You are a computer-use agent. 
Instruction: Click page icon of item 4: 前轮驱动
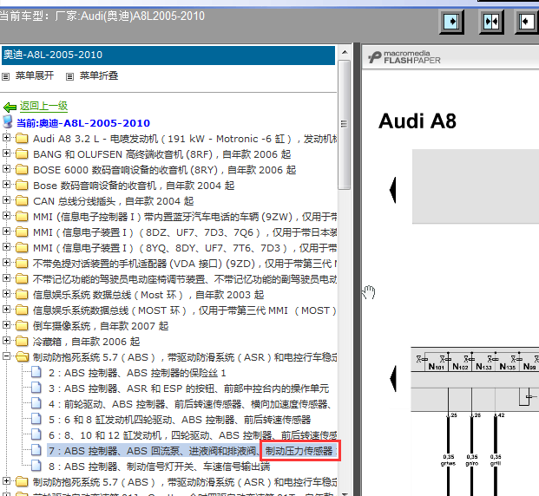pyautogui.click(x=36, y=403)
